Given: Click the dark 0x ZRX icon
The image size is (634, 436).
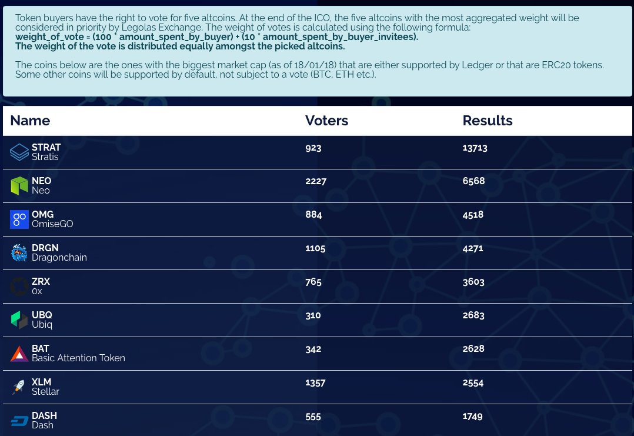Looking at the screenshot, I should [19, 287].
